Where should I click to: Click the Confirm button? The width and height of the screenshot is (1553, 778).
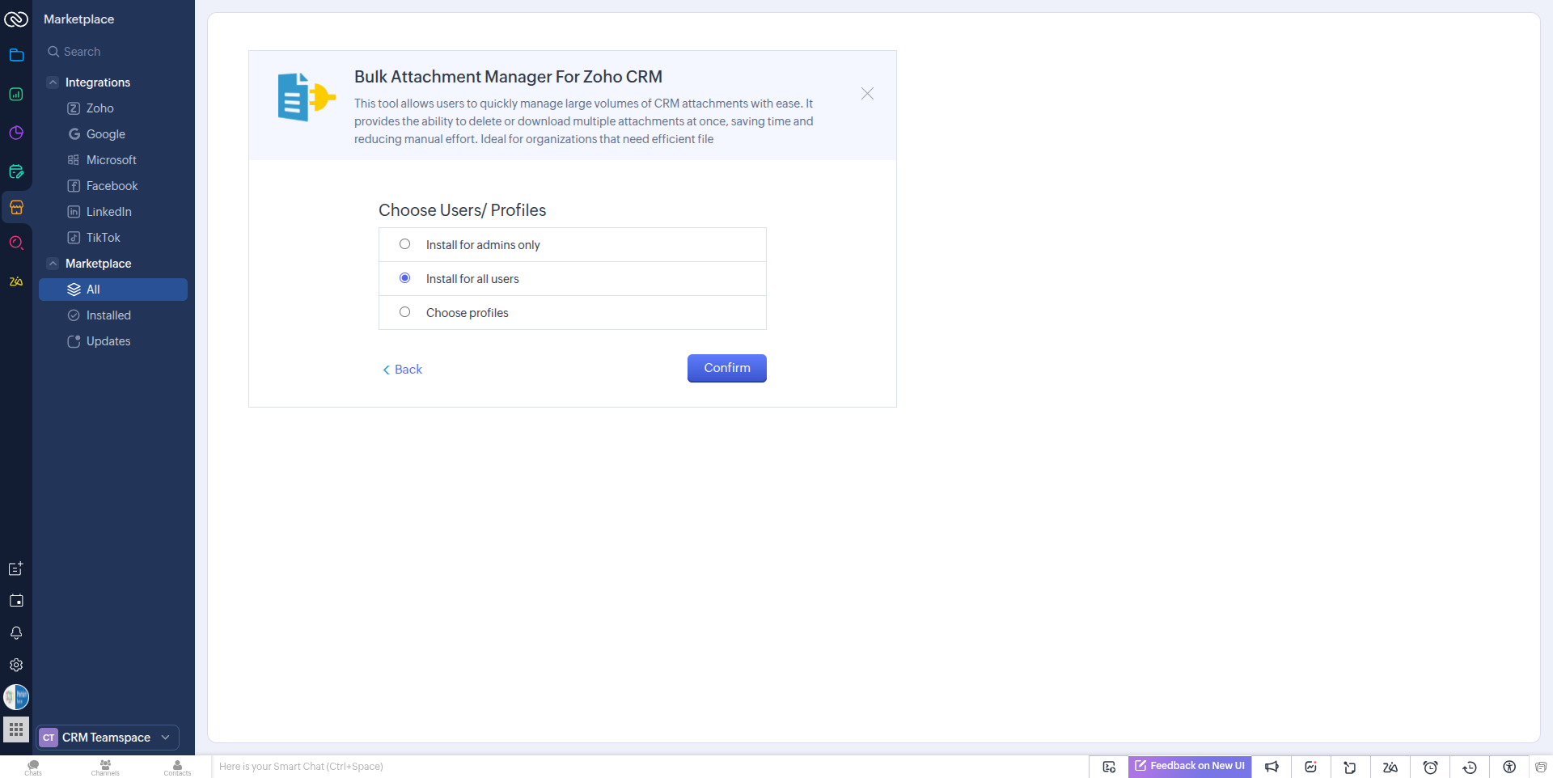click(x=726, y=368)
